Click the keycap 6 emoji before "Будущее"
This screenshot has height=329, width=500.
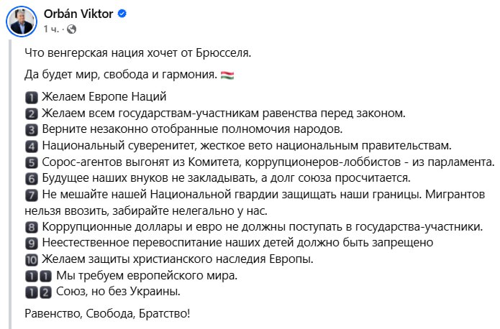click(x=31, y=179)
